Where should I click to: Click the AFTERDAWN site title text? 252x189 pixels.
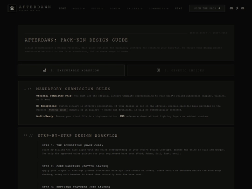(35, 7)
